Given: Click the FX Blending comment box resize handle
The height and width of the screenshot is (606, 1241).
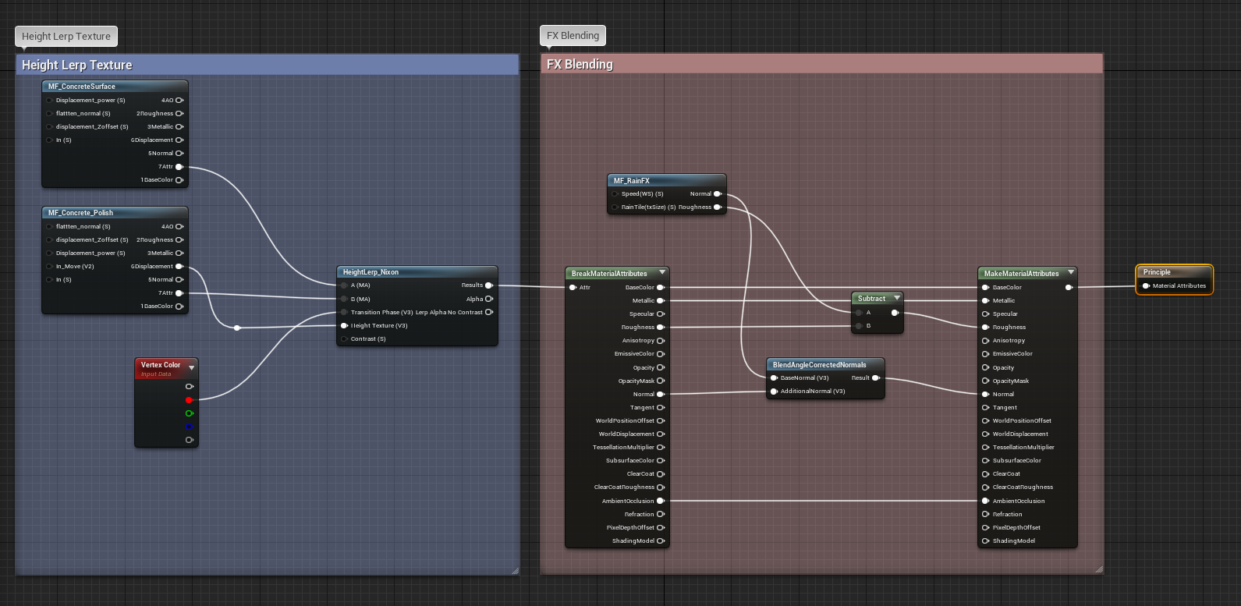Looking at the screenshot, I should [1099, 569].
